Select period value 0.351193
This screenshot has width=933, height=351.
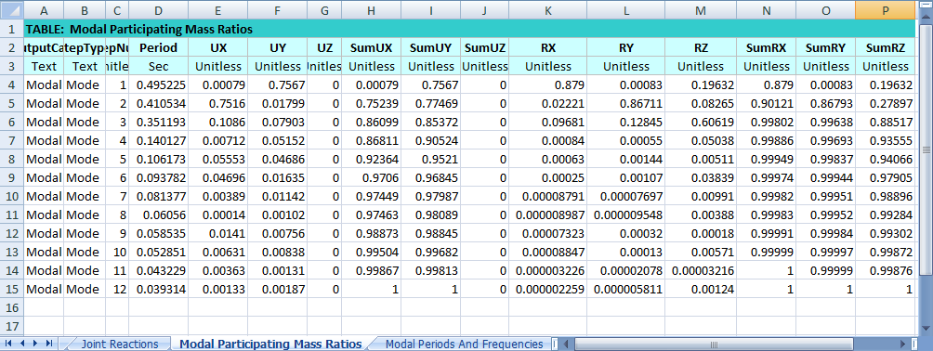pos(158,122)
